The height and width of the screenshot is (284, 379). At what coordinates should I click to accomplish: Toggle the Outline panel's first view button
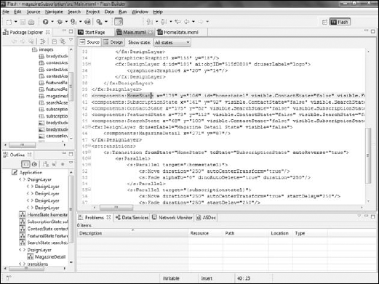pyautogui.click(x=25, y=164)
